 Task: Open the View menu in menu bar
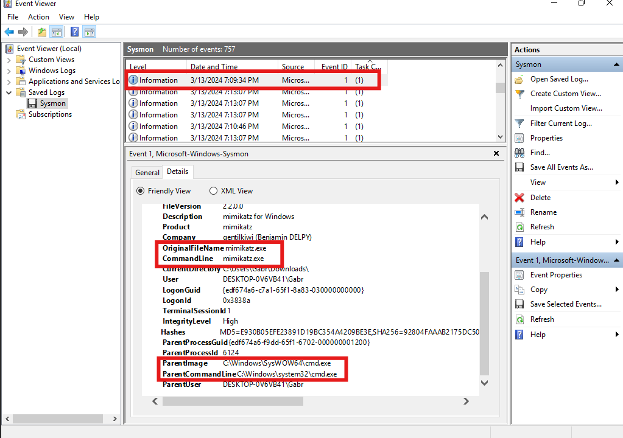click(x=66, y=16)
